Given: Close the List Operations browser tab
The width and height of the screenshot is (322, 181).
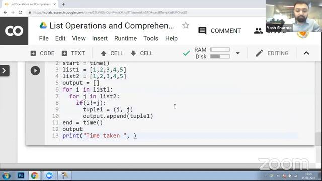Looking at the screenshot, I should point(55,4).
